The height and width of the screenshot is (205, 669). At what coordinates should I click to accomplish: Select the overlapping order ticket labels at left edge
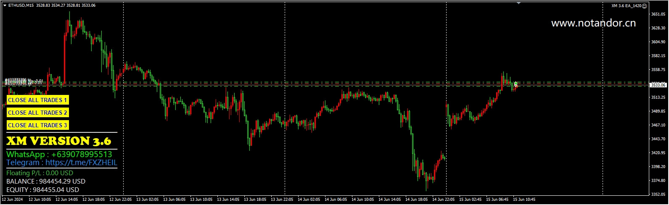(x=24, y=82)
